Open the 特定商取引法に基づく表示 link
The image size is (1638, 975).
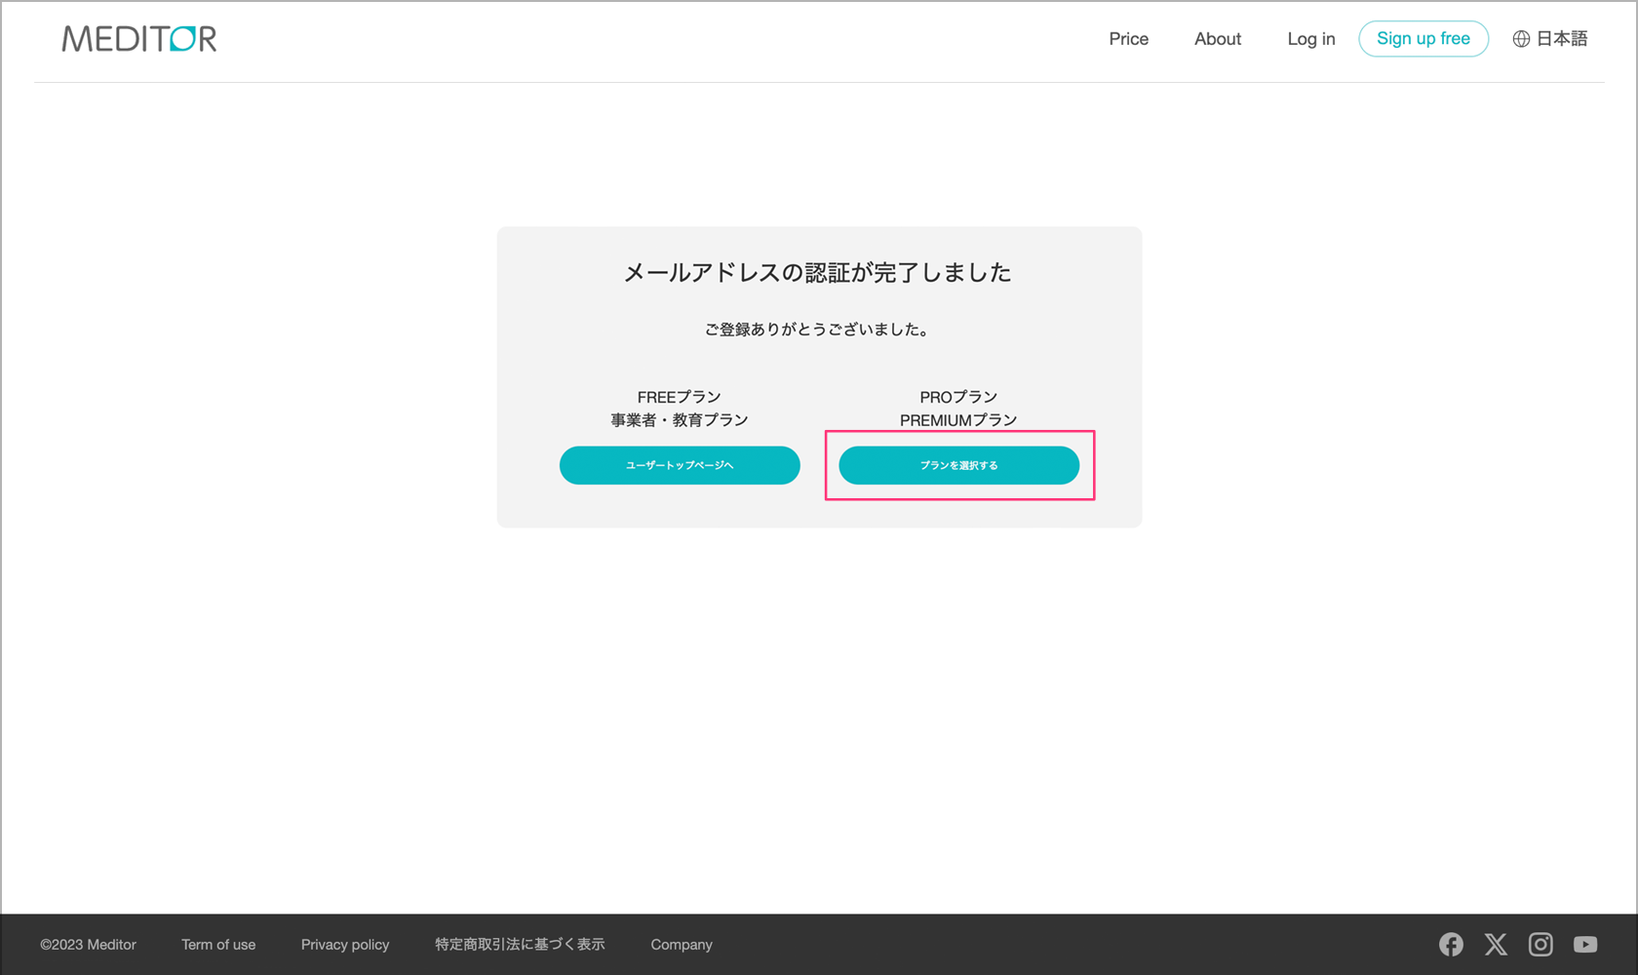tap(520, 945)
